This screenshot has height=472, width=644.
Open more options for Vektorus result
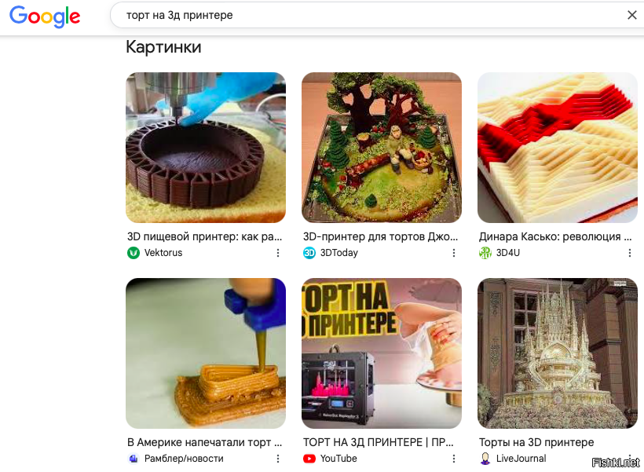(x=278, y=253)
